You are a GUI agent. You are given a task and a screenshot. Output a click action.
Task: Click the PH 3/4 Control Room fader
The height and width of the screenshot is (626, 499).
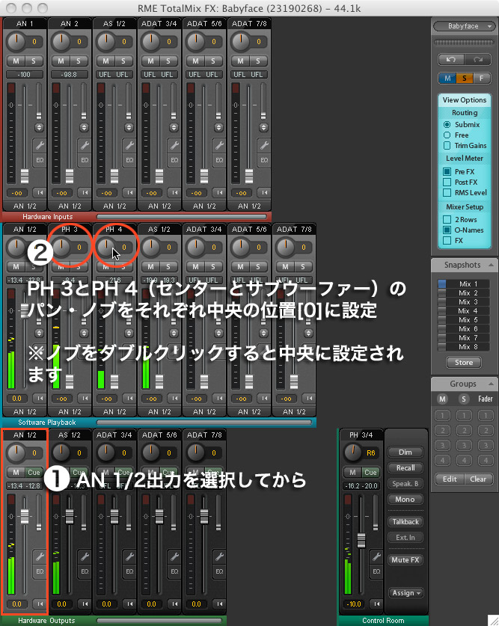click(361, 540)
